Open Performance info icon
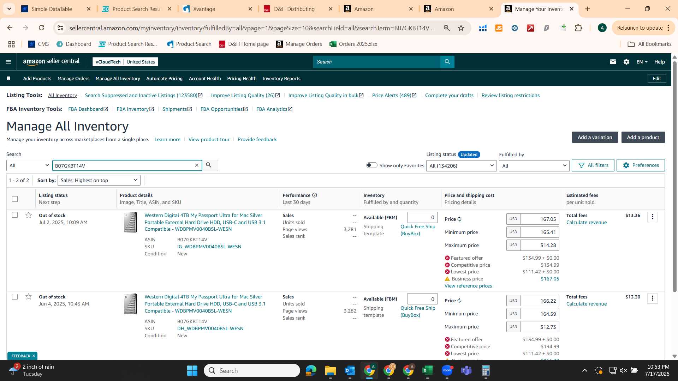Image resolution: width=678 pixels, height=381 pixels. 315,195
